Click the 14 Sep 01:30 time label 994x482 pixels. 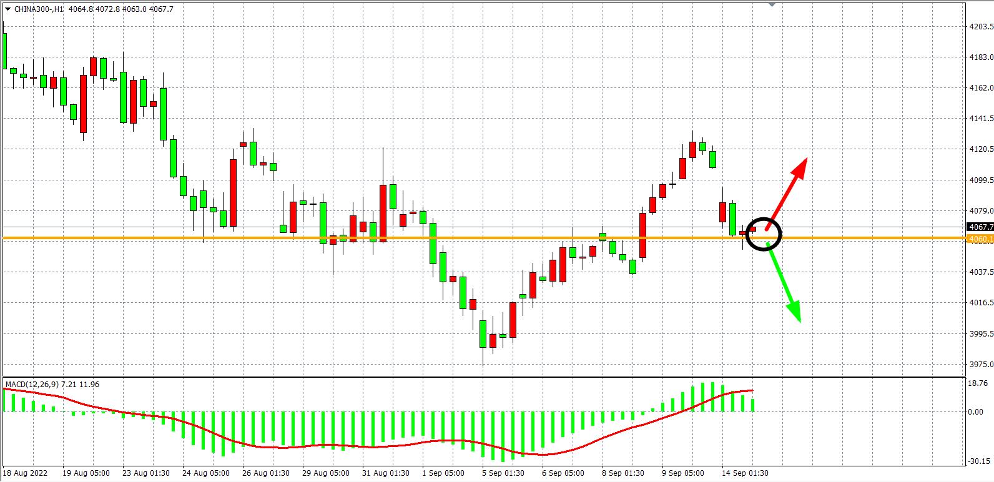point(744,473)
